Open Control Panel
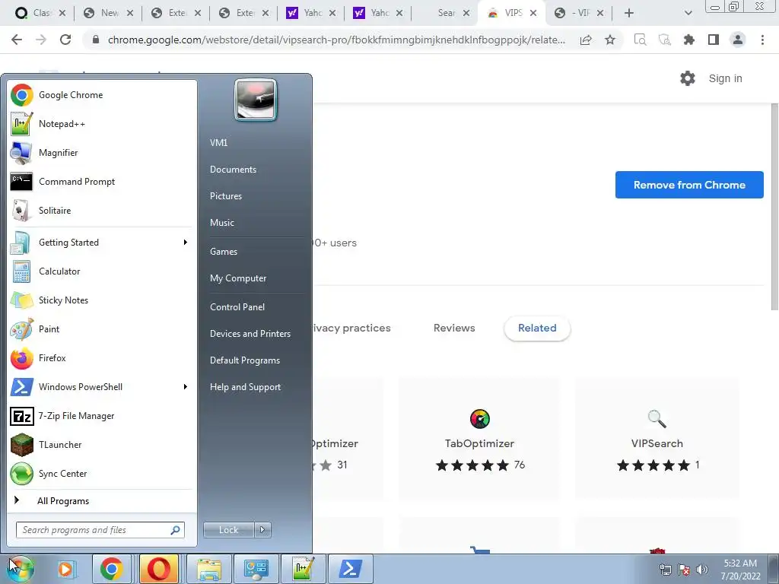Screen dimensions: 779x584 pyautogui.click(x=237, y=307)
